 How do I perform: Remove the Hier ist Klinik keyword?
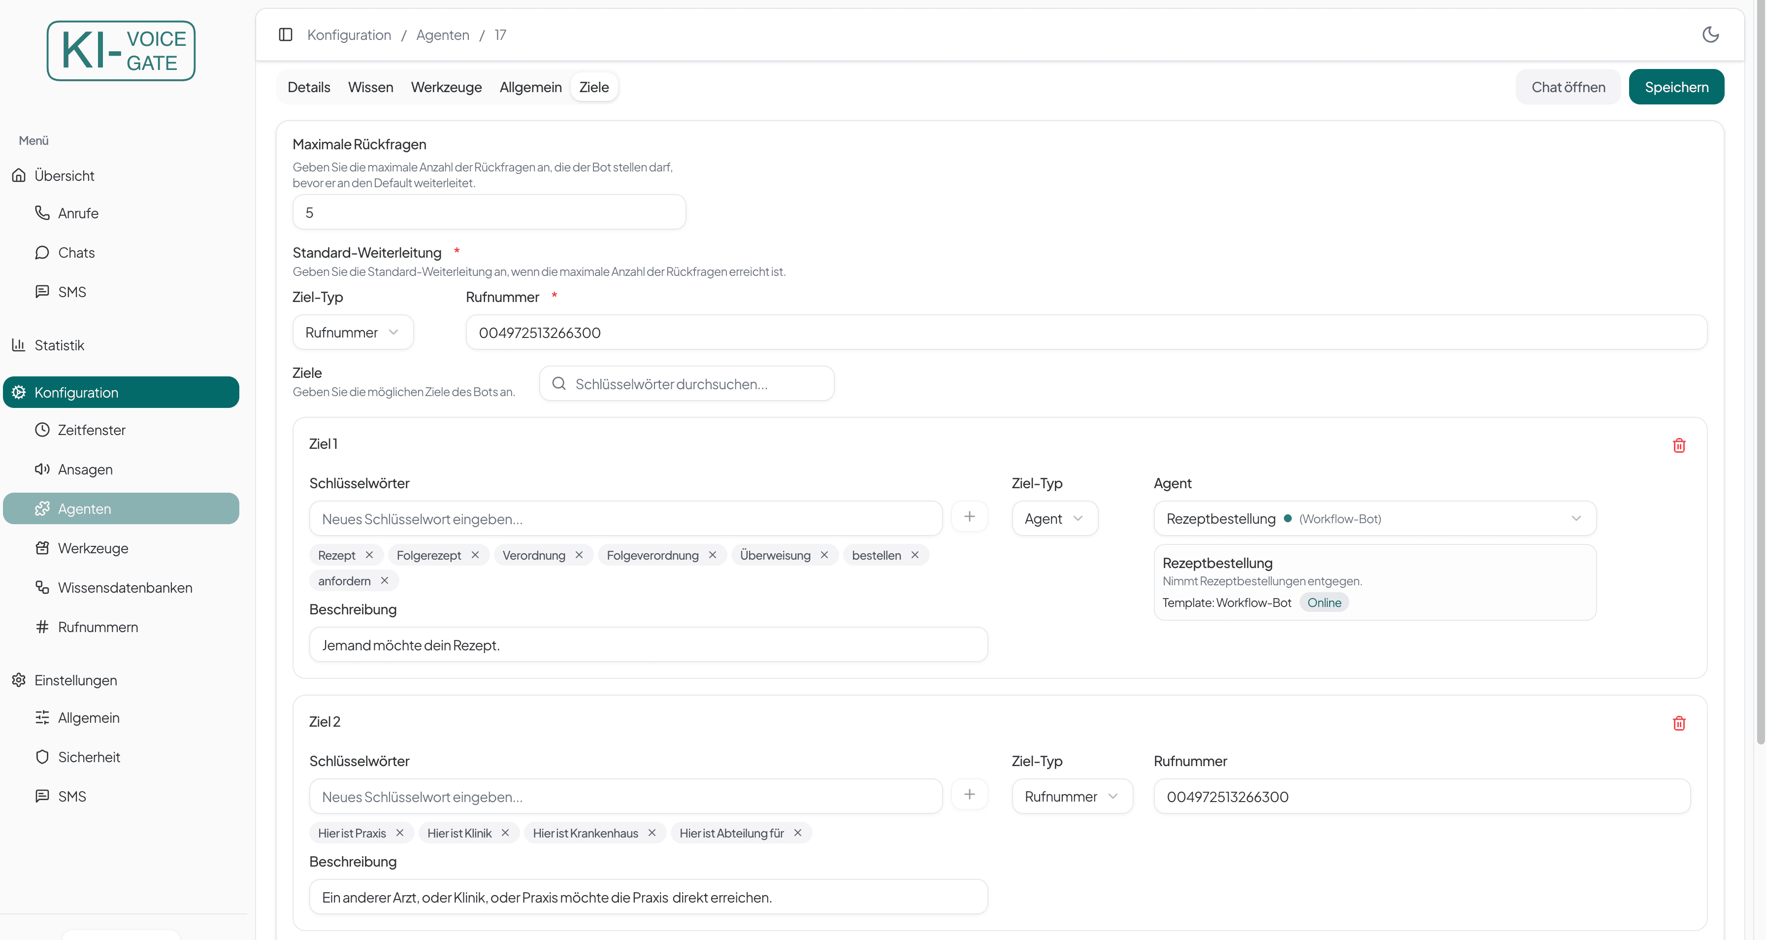(x=505, y=833)
